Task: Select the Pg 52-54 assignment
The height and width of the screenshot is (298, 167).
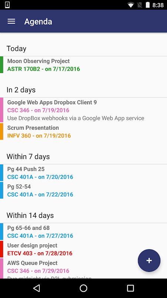Action: pyautogui.click(x=83, y=190)
